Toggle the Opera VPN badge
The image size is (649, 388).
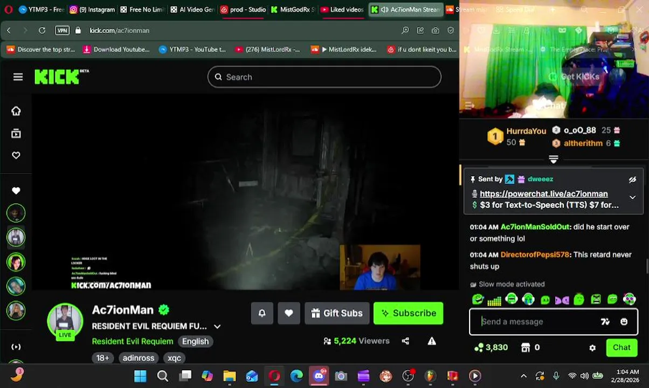pyautogui.click(x=62, y=30)
